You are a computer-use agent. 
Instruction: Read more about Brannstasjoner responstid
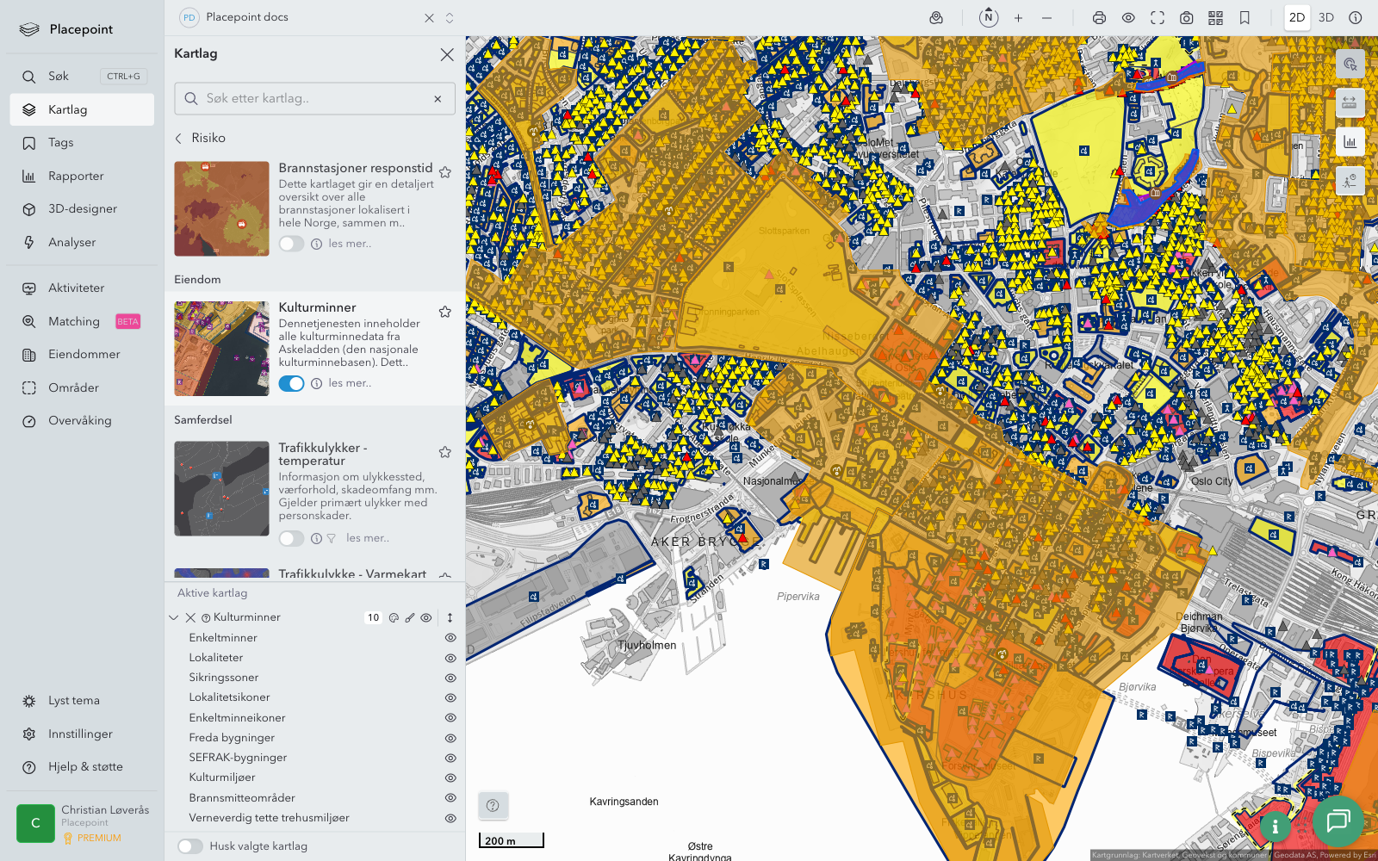click(x=350, y=244)
